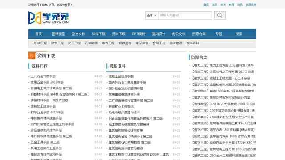Viewport: 285px width, 160px height.
Task: Open 【软件教程】BIM-Revit collection
Action: point(224,104)
